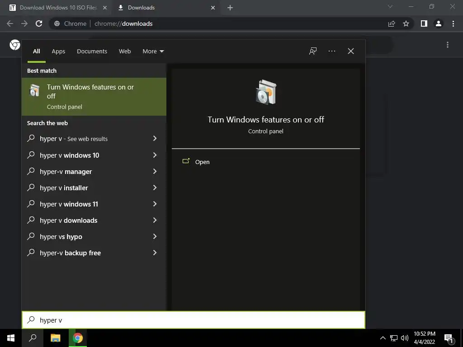Go forward in Chrome
The height and width of the screenshot is (347, 463).
pos(24,23)
